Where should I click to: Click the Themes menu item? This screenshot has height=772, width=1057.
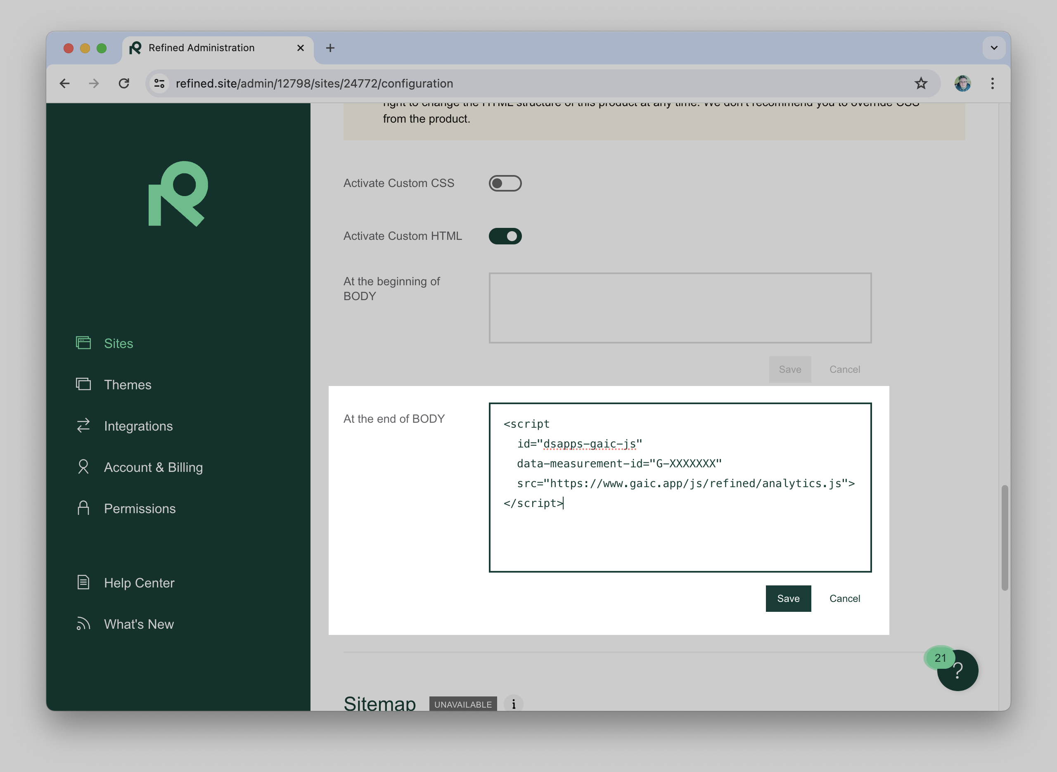pos(127,384)
